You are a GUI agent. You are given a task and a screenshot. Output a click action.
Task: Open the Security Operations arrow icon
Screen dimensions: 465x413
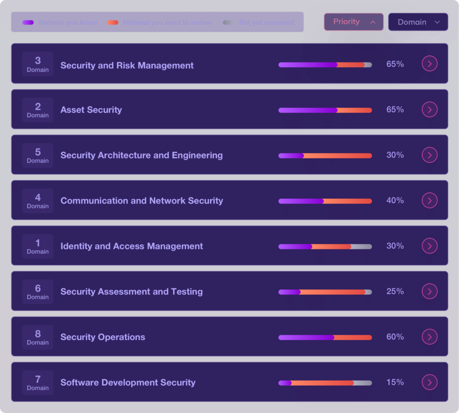coord(429,337)
